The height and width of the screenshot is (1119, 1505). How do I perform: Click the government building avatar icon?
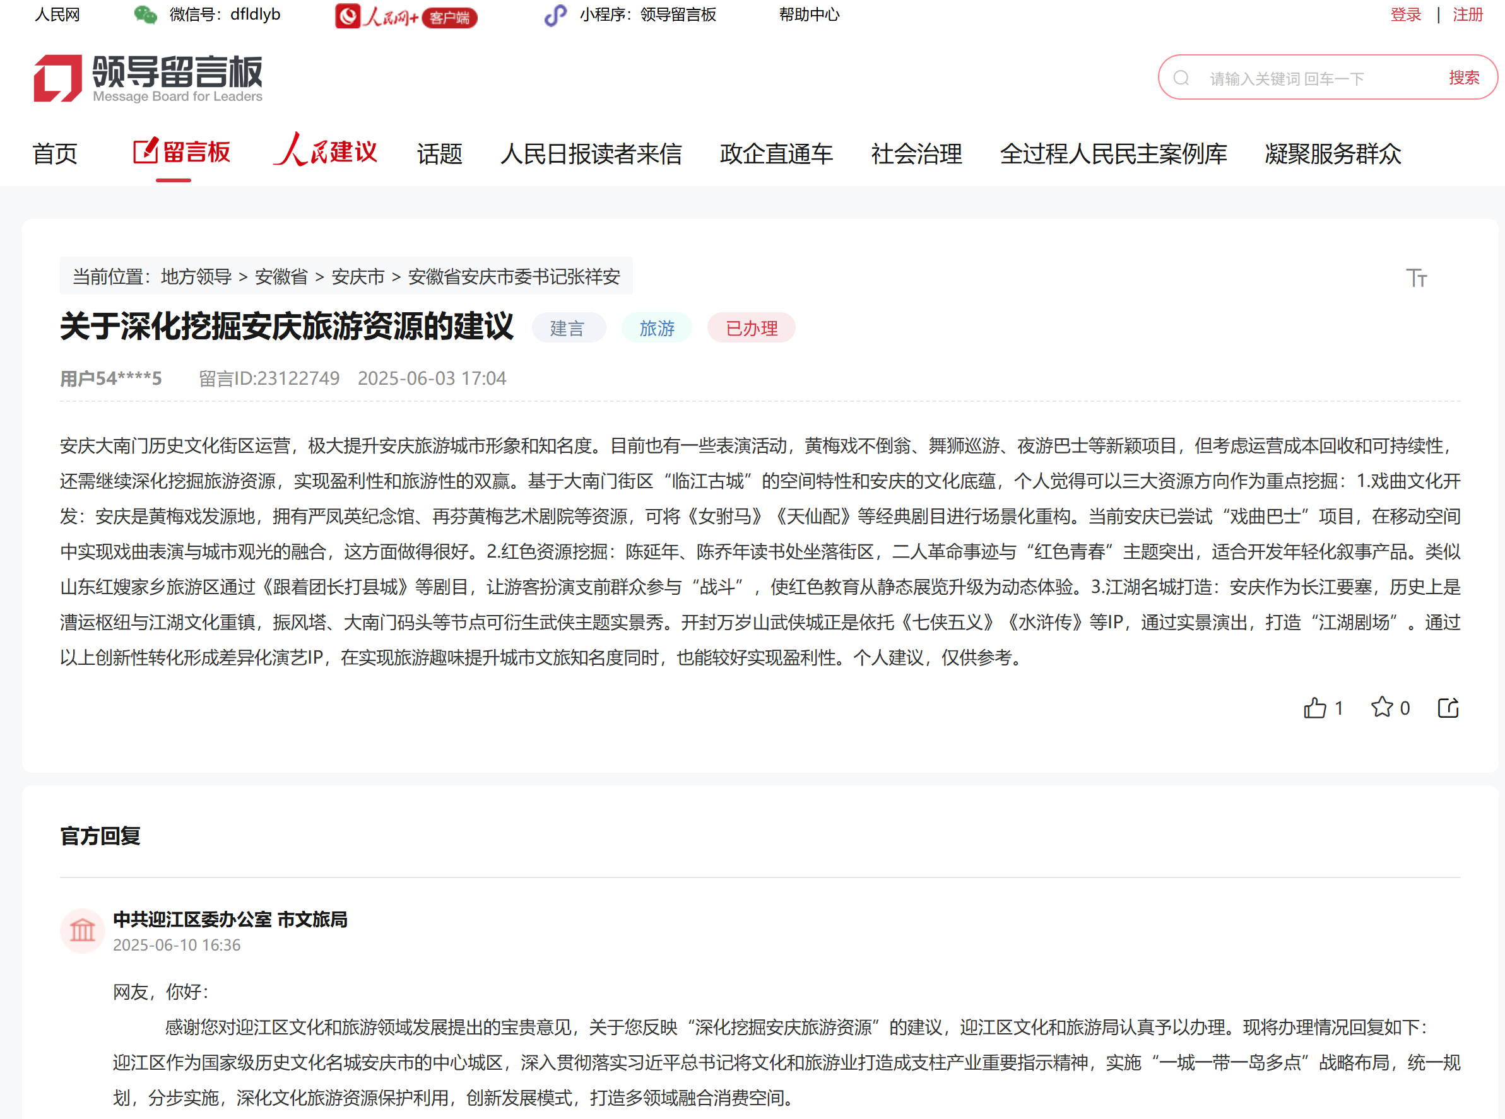point(83,930)
